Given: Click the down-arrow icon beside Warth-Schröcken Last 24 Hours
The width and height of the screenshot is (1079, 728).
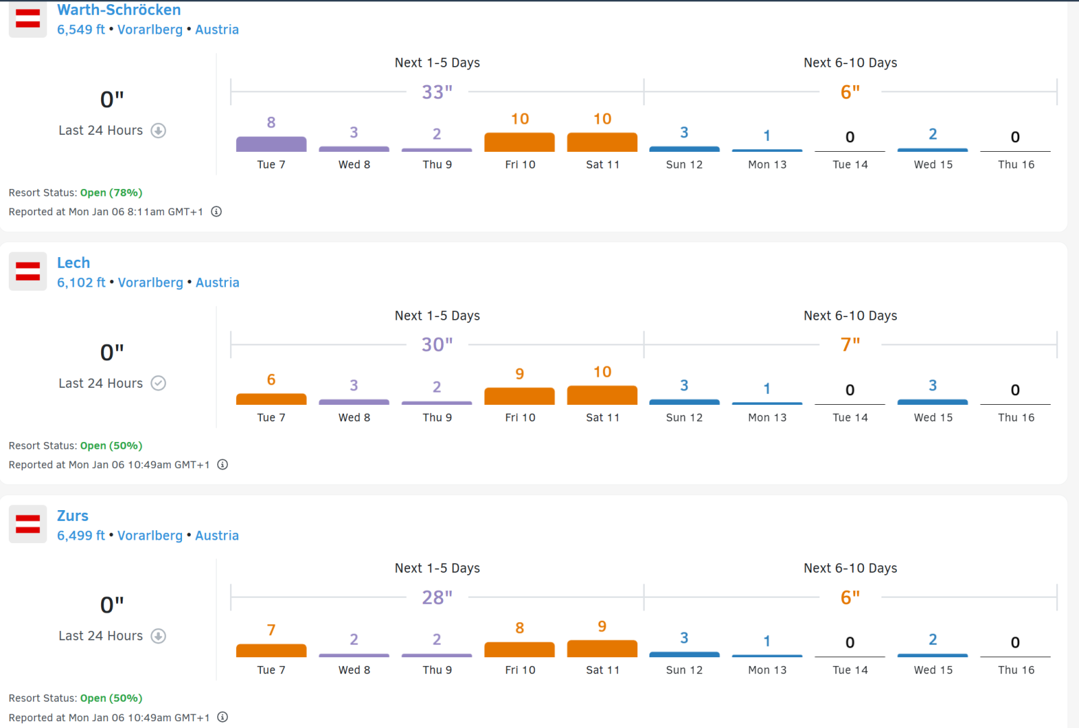Looking at the screenshot, I should (x=158, y=130).
